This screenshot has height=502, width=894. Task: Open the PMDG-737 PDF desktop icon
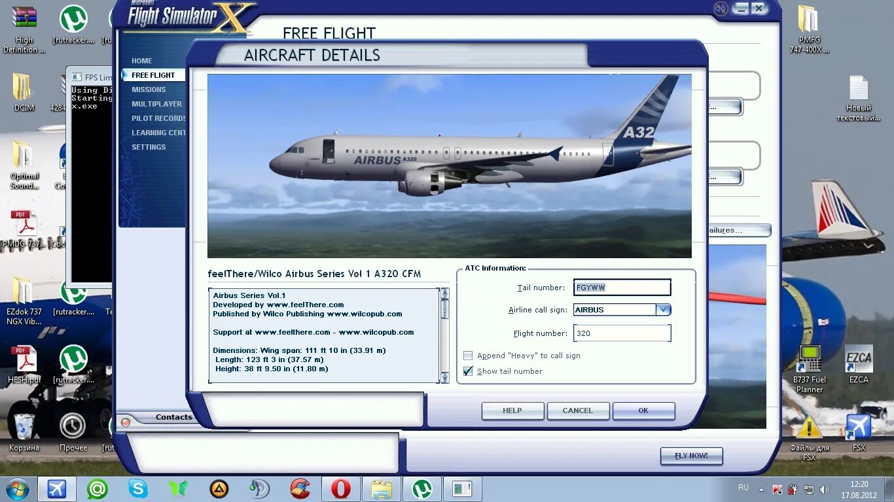25,229
